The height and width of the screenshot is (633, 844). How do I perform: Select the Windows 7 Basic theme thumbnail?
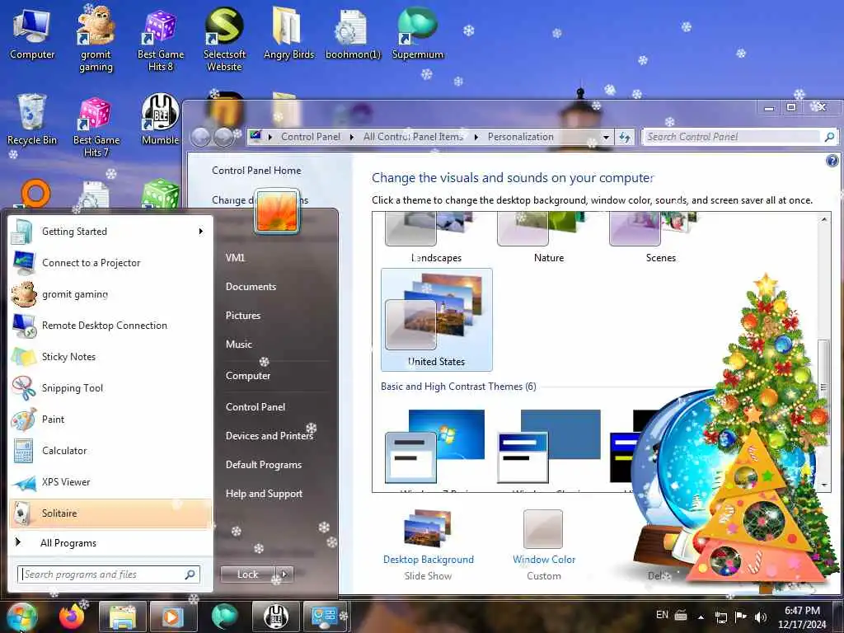[x=435, y=447]
